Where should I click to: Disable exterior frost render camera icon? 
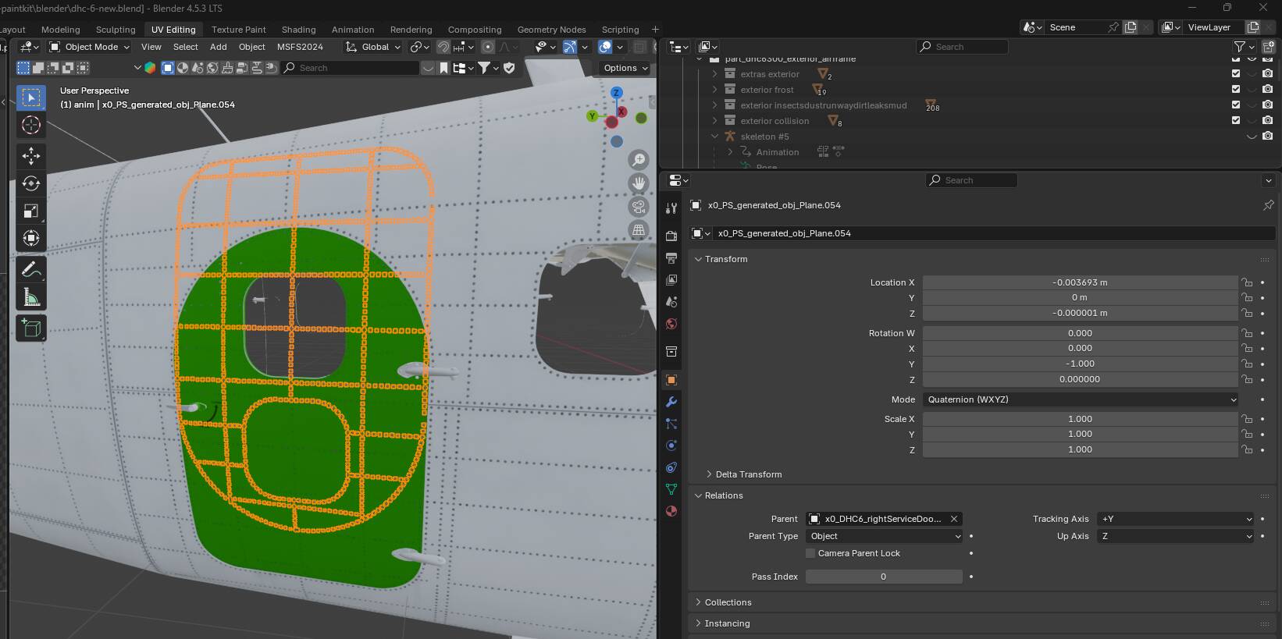[1267, 89]
